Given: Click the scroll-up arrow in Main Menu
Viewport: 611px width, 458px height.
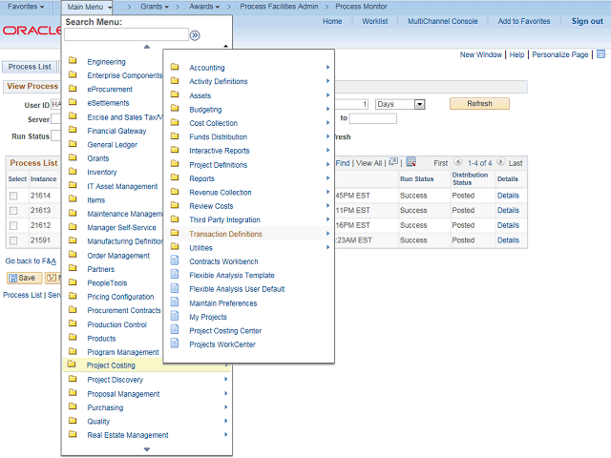Looking at the screenshot, I should pyautogui.click(x=146, y=47).
